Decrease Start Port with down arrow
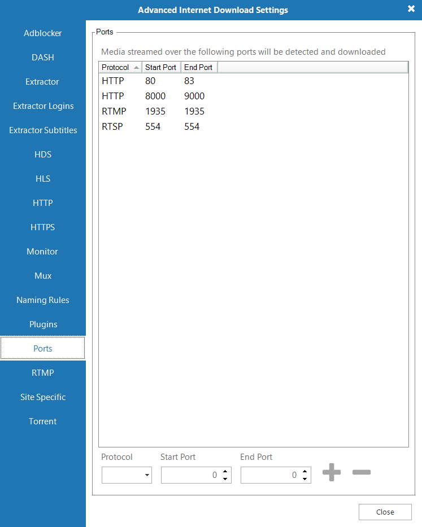This screenshot has width=422, height=527. point(225,478)
